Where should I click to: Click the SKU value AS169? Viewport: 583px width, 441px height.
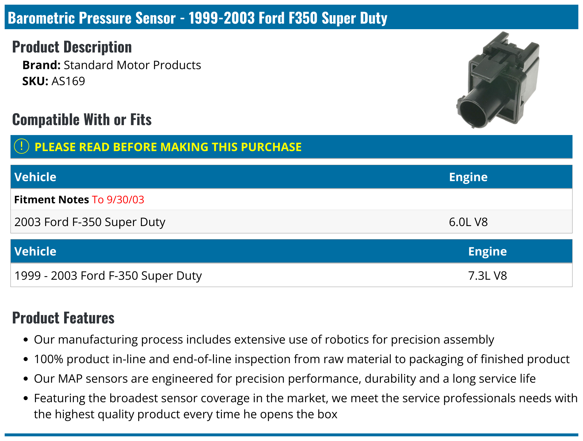click(68, 81)
